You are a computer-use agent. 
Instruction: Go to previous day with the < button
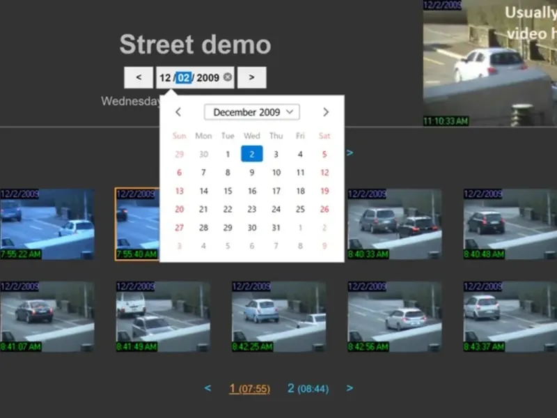point(139,77)
